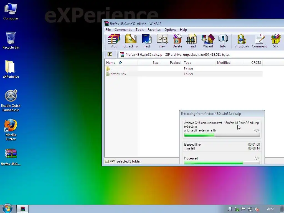The height and width of the screenshot is (213, 284).
Task: Open the Find binoculars tool
Action: (x=192, y=41)
